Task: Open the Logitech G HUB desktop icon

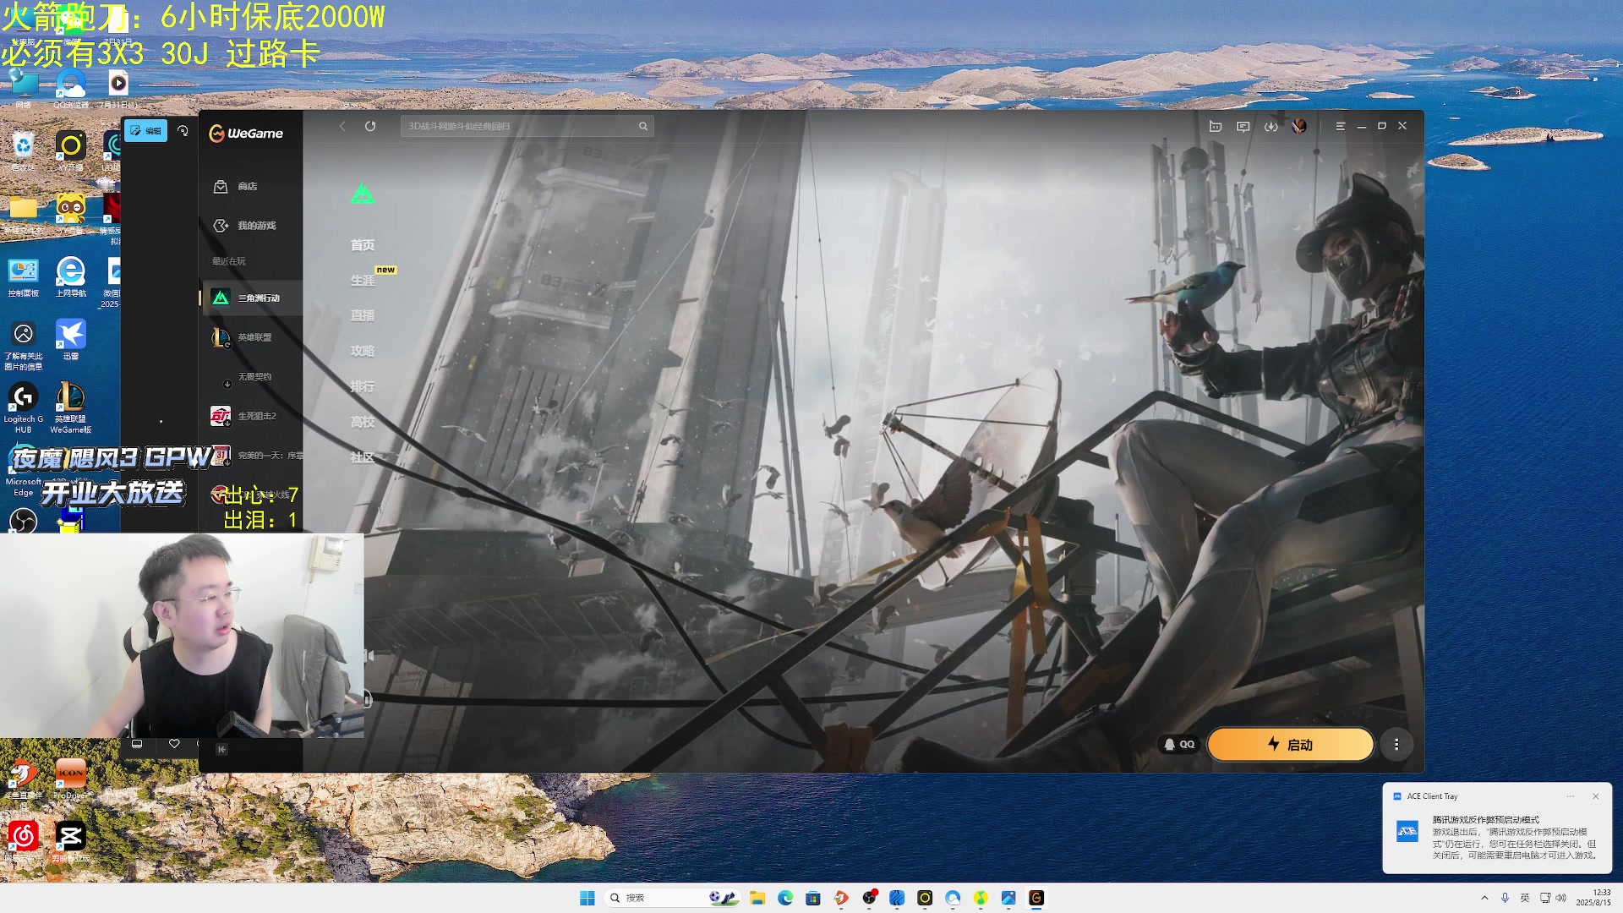Action: click(x=23, y=408)
